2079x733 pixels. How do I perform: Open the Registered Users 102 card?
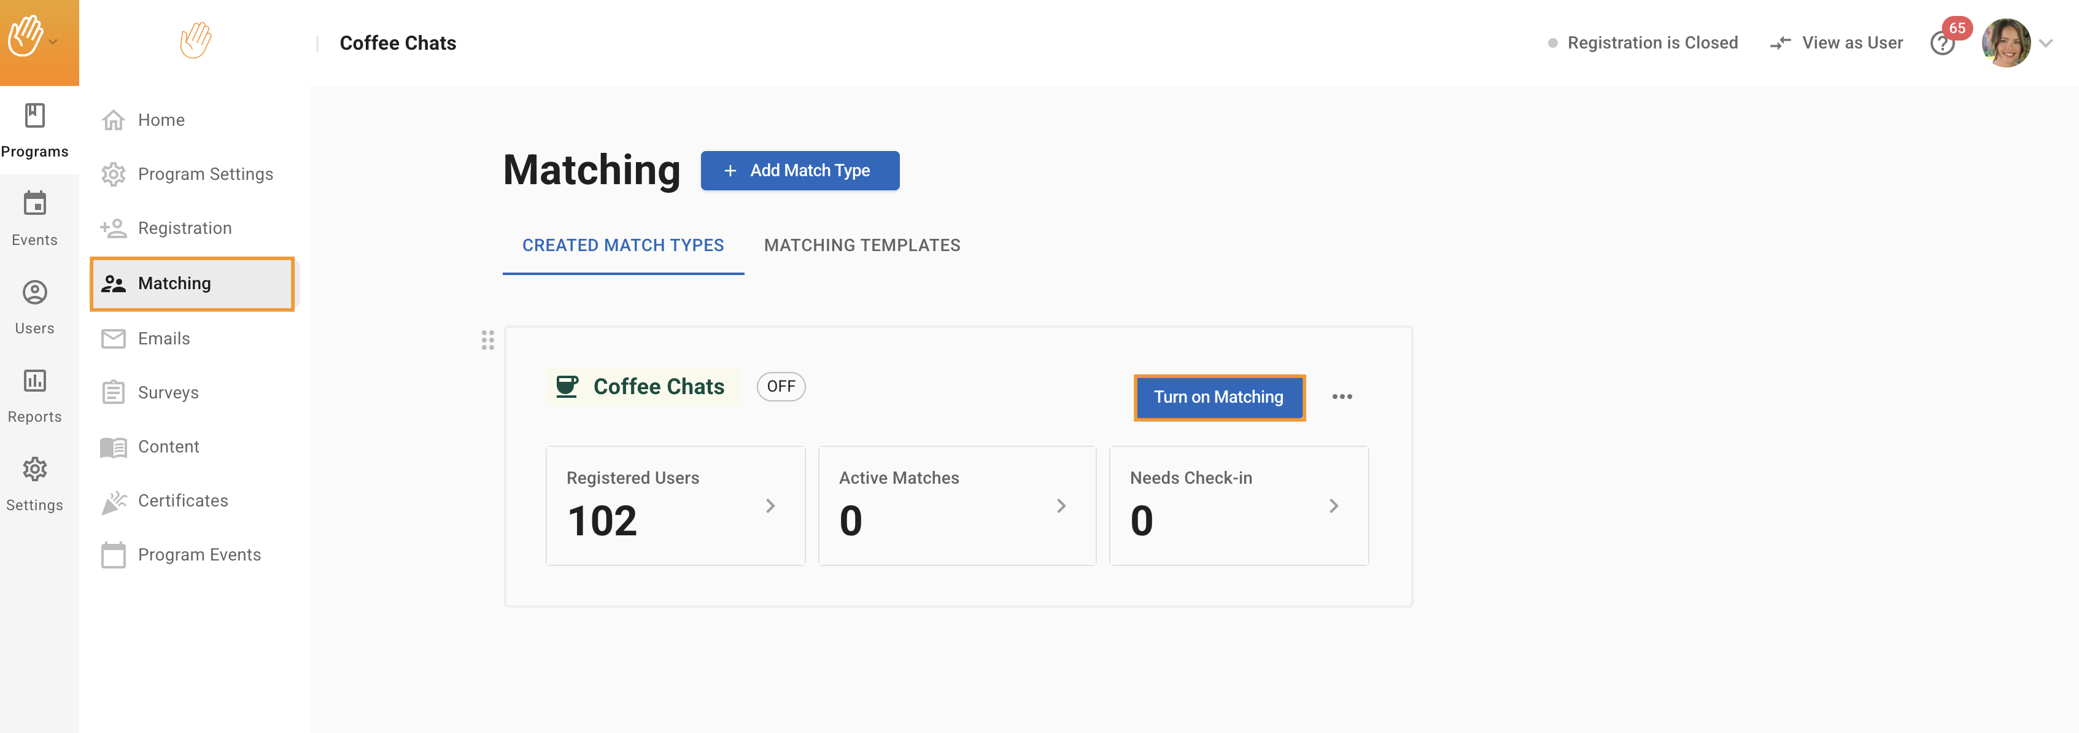point(675,505)
